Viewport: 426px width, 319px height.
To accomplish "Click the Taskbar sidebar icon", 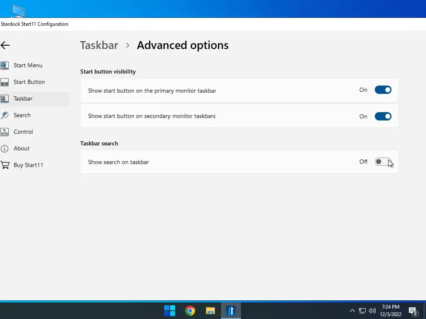I will pyautogui.click(x=4, y=99).
